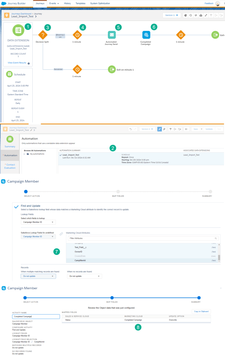Select the wait clock icon on Remainder path
Image resolution: width=225 pixels, height=356 pixels.
[77, 70]
